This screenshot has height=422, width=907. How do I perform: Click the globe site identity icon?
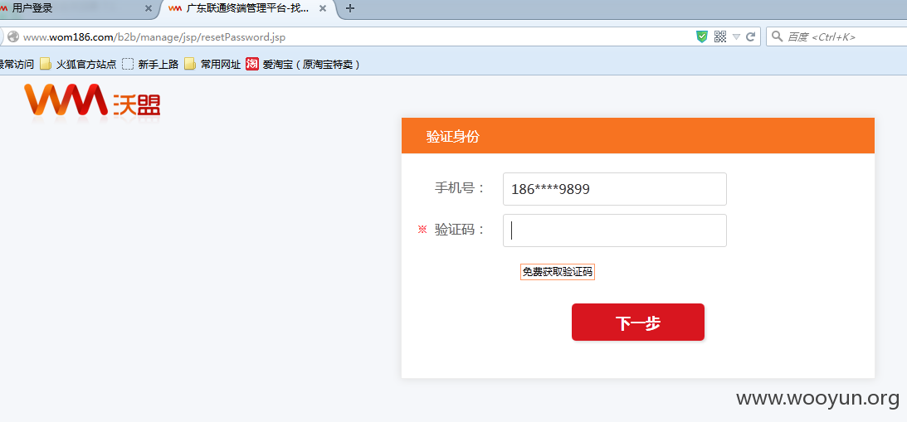point(12,37)
